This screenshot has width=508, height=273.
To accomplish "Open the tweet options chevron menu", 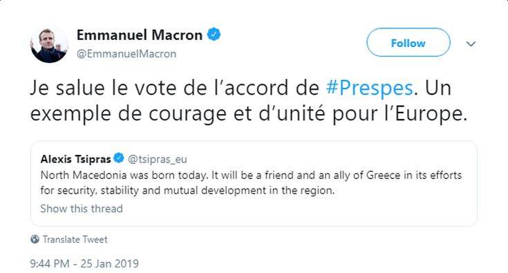I will click(x=471, y=44).
